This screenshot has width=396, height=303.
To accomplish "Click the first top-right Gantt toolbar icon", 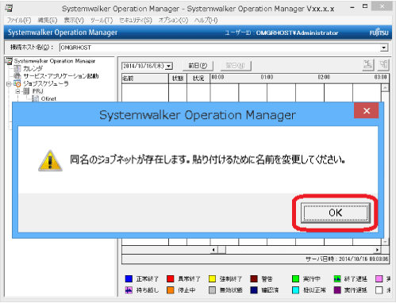I will pos(368,65).
